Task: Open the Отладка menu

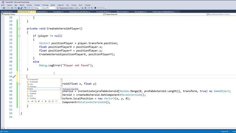Action: tap(37, 5)
